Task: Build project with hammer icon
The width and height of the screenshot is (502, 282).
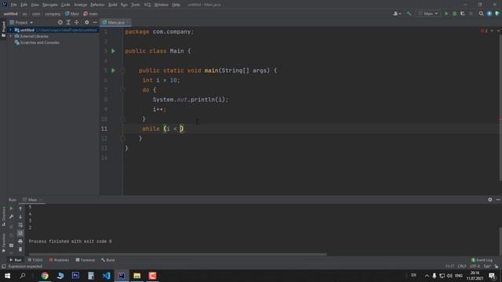Action: coord(409,14)
